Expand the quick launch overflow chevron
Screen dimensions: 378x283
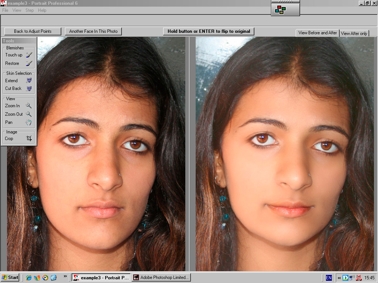pyautogui.click(x=65, y=276)
